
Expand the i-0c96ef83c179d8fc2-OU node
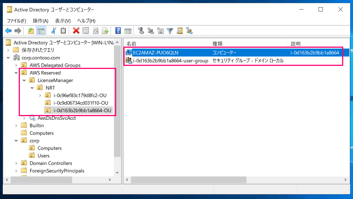pos(39,95)
